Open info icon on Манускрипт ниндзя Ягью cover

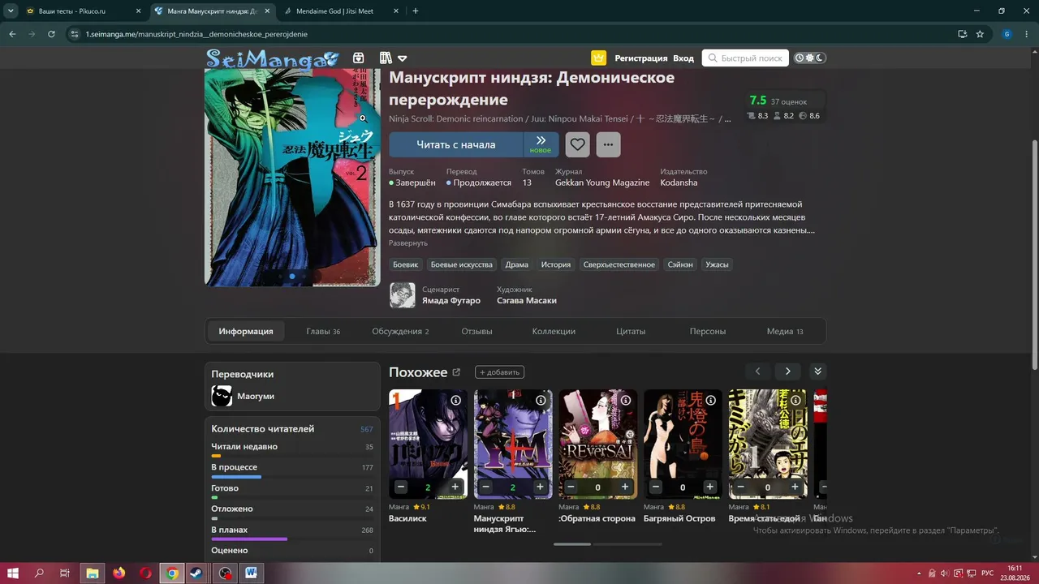(x=541, y=401)
